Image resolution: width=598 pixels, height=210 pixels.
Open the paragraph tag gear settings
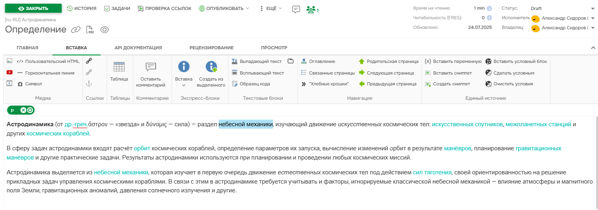click(30, 110)
